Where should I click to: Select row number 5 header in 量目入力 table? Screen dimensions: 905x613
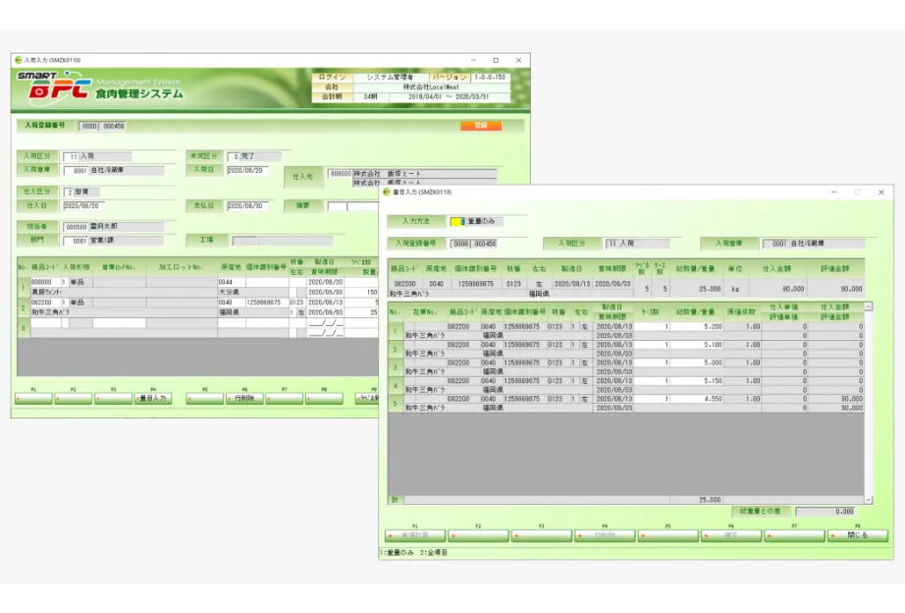396,404
